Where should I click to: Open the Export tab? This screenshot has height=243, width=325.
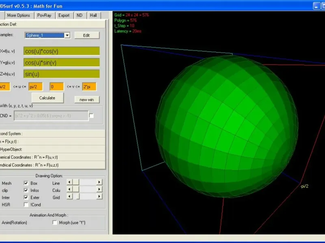(x=64, y=15)
